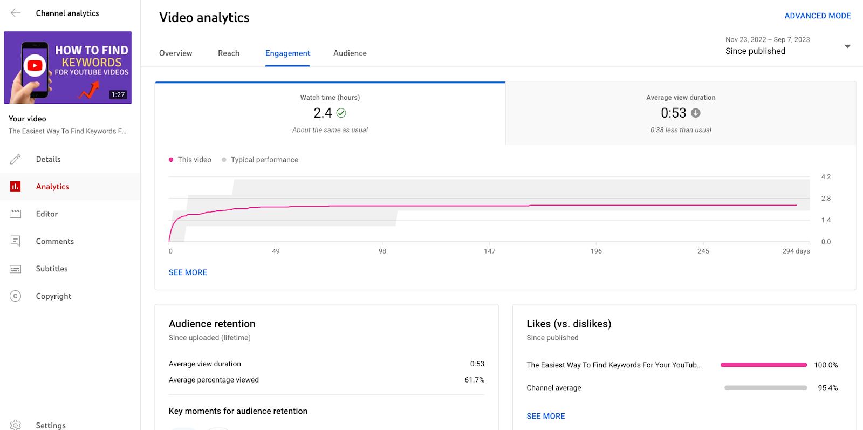Click the Analytics bar chart icon

point(16,187)
